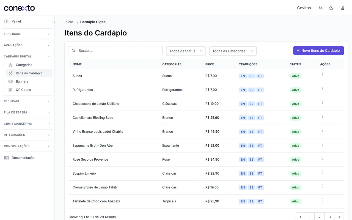The height and width of the screenshot is (220, 352).
Task: Focus the Buscar search field
Action: tap(116, 51)
